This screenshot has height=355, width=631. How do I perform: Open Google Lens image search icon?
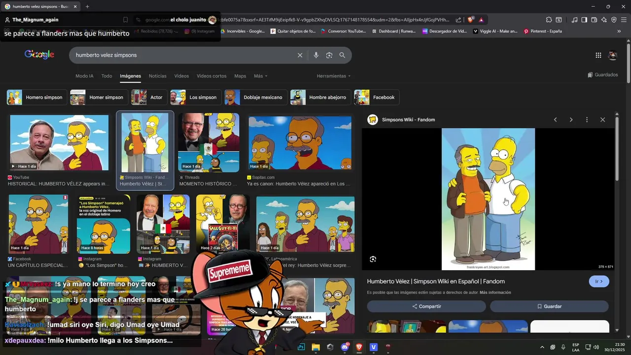(329, 55)
